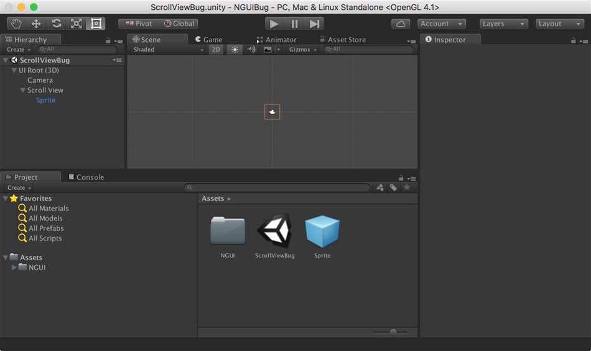This screenshot has width=591, height=351.
Task: Collapse UI Root (3D) in hierarchy
Action: [x=14, y=70]
